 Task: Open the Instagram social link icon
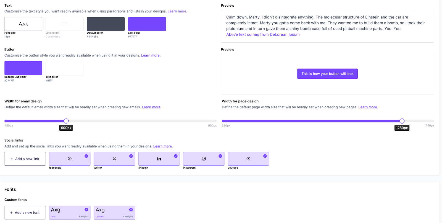pyautogui.click(x=204, y=159)
